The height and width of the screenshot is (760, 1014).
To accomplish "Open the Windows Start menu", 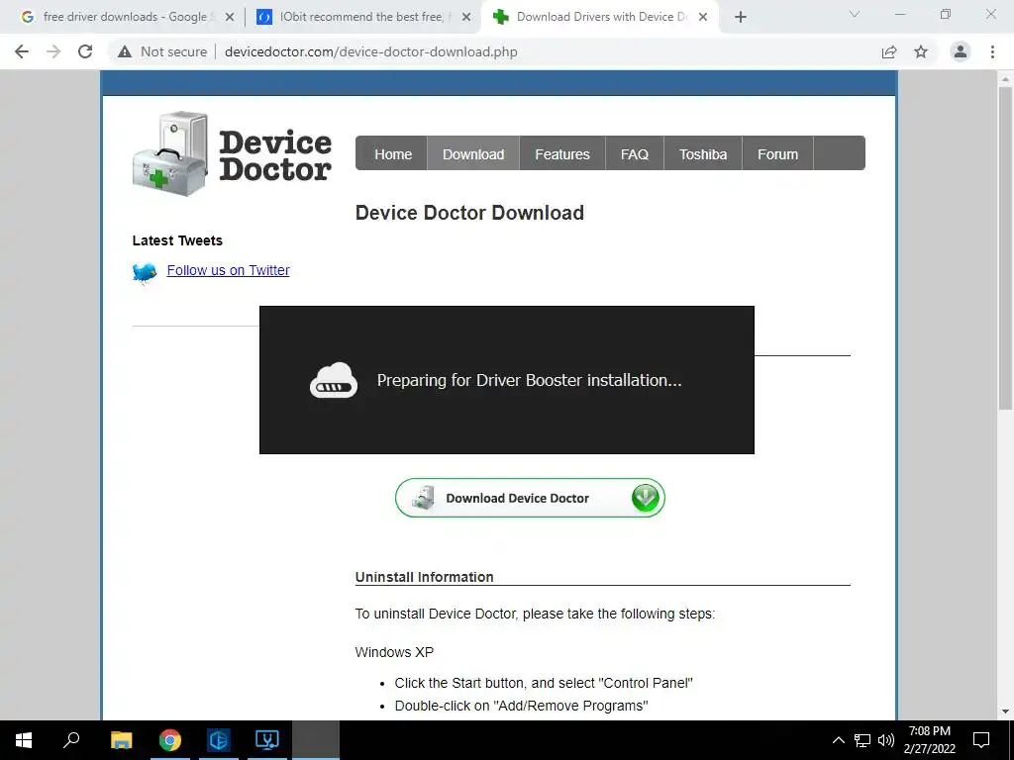I will [24, 740].
